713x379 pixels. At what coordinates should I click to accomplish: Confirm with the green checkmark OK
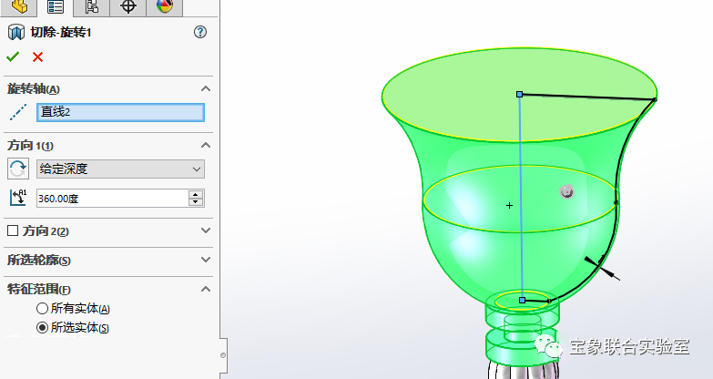[x=13, y=56]
